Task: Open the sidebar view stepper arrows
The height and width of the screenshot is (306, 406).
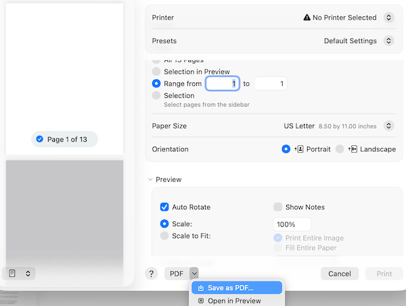Action: coord(28,274)
